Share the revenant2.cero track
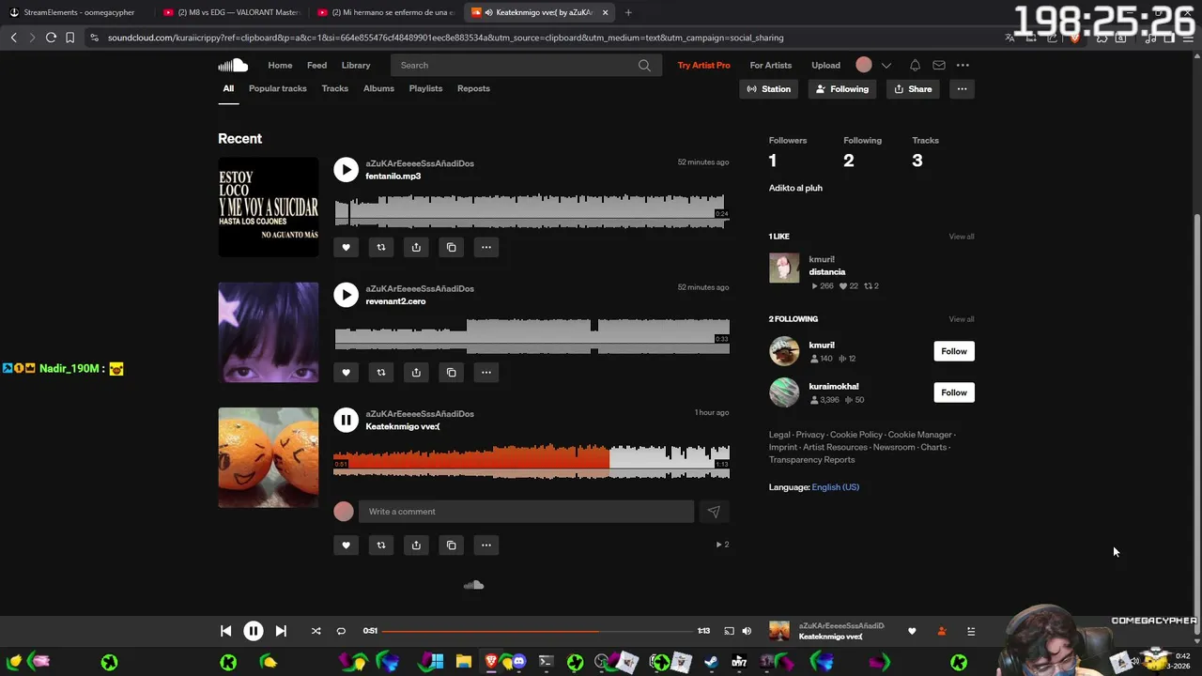The height and width of the screenshot is (676, 1202). tap(416, 373)
